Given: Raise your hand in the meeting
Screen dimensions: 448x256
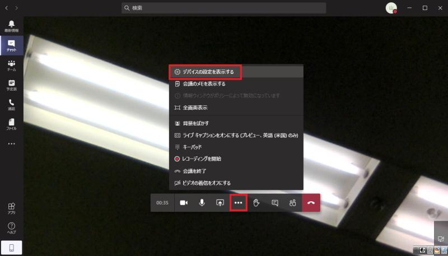Looking at the screenshot, I should coord(256,203).
